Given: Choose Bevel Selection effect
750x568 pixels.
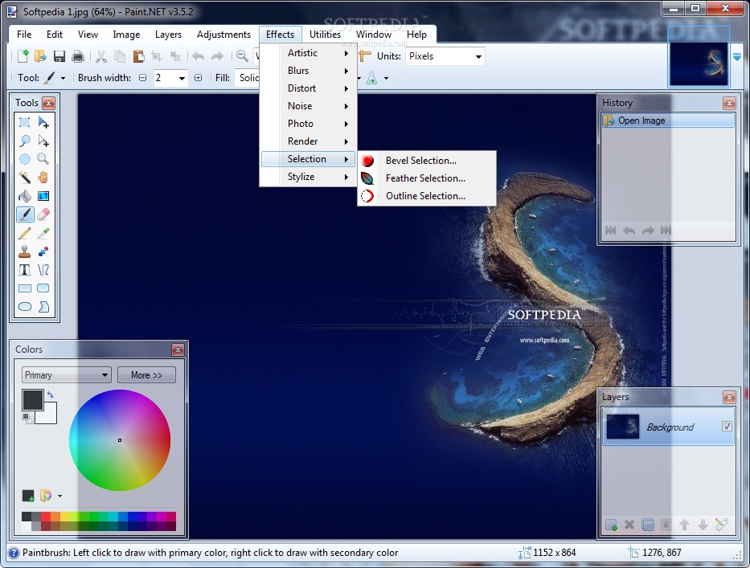Looking at the screenshot, I should click(x=427, y=161).
